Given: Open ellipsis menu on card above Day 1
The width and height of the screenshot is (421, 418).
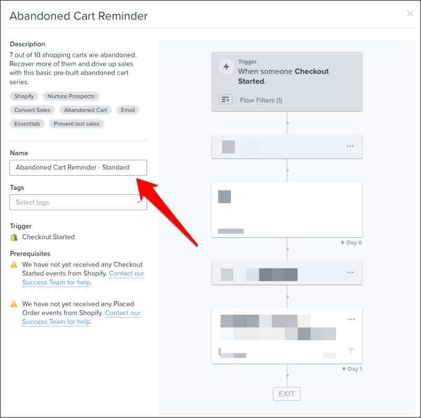Looking at the screenshot, I should pyautogui.click(x=351, y=272).
